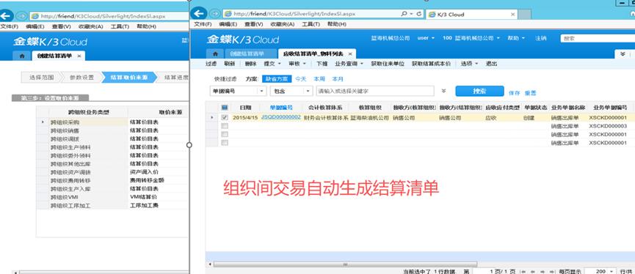This screenshot has width=635, height=274.
Task: Open 查看(V) menu in left window
Action: pyautogui.click(x=62, y=26)
